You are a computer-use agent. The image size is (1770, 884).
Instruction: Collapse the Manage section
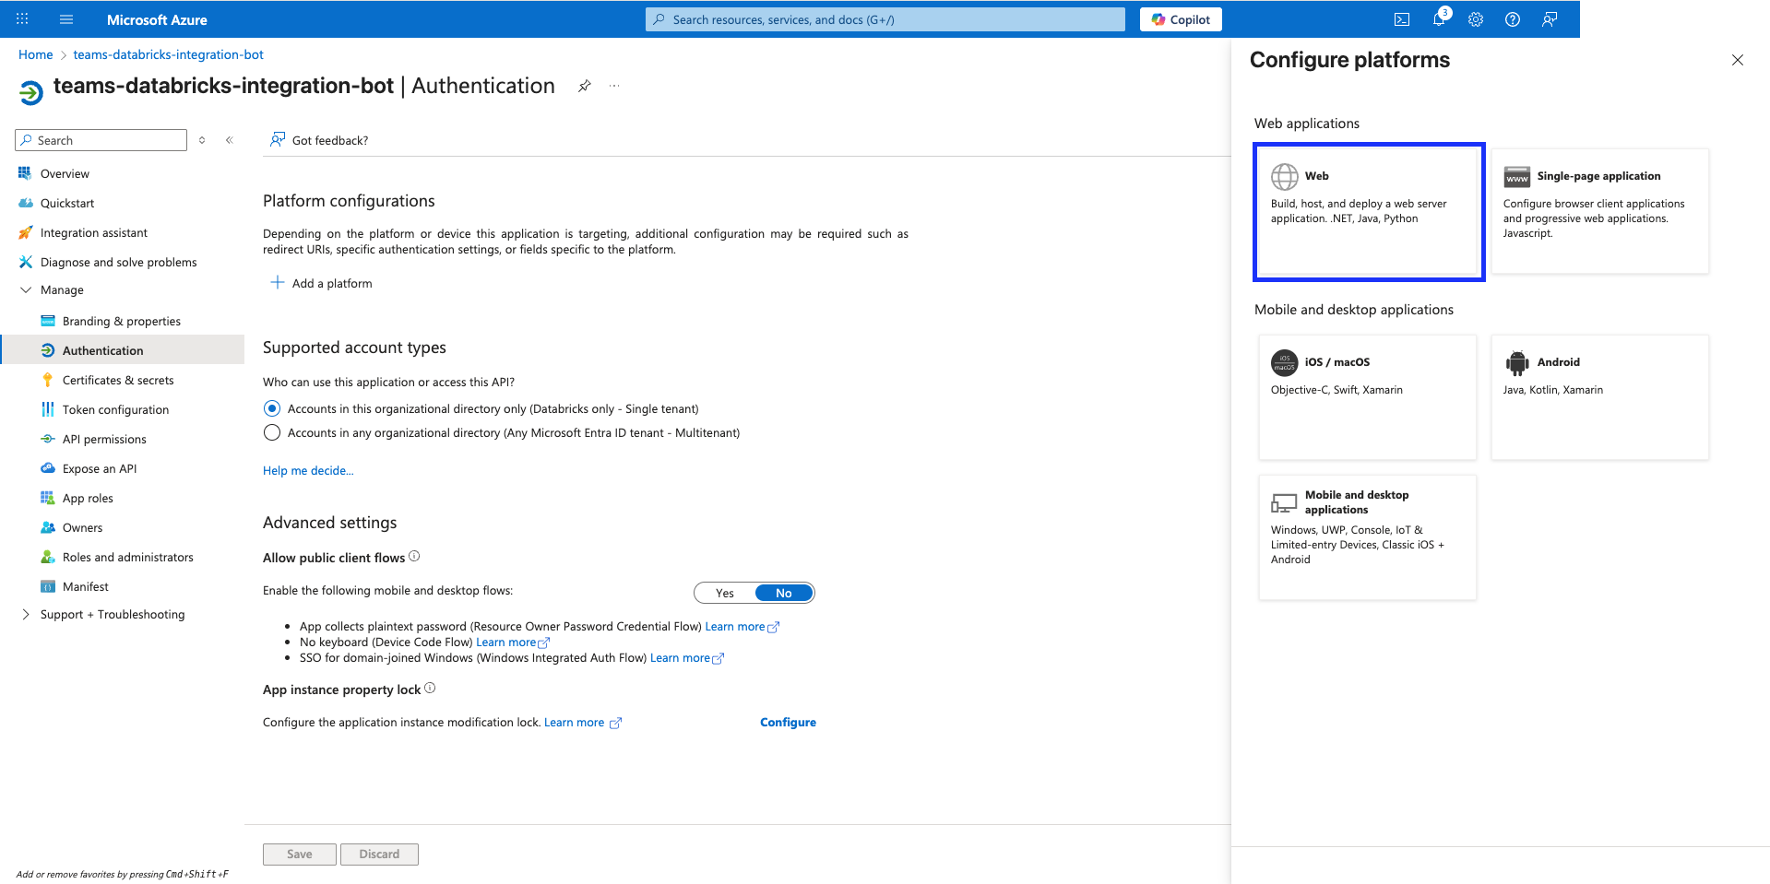[26, 289]
